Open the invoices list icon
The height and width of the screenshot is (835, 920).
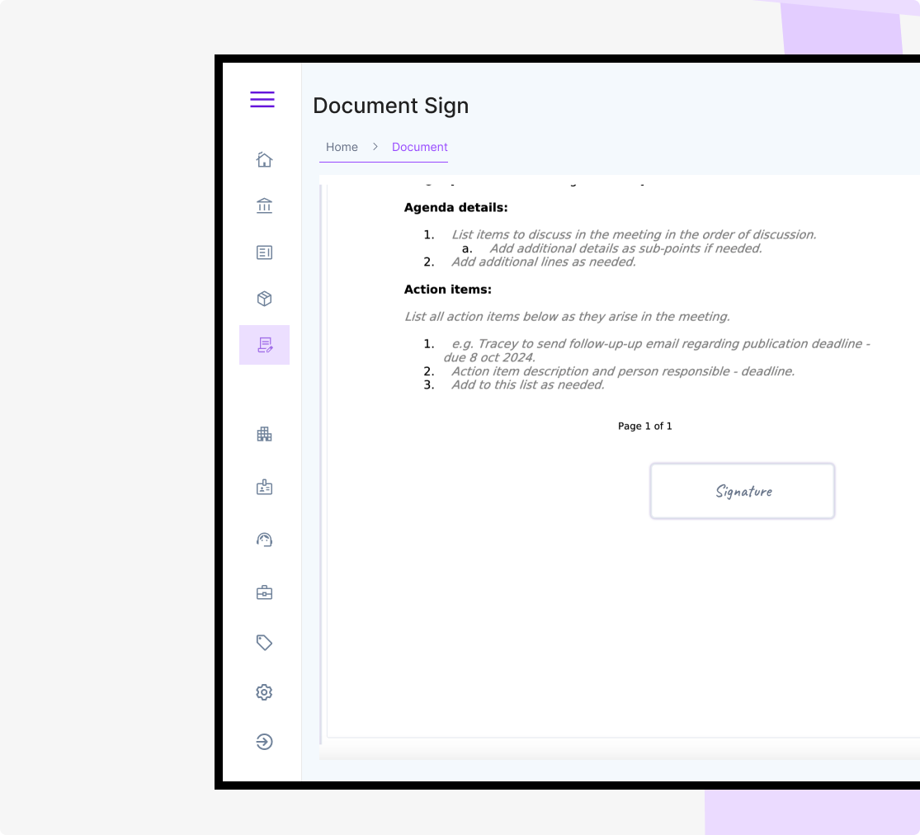point(264,252)
